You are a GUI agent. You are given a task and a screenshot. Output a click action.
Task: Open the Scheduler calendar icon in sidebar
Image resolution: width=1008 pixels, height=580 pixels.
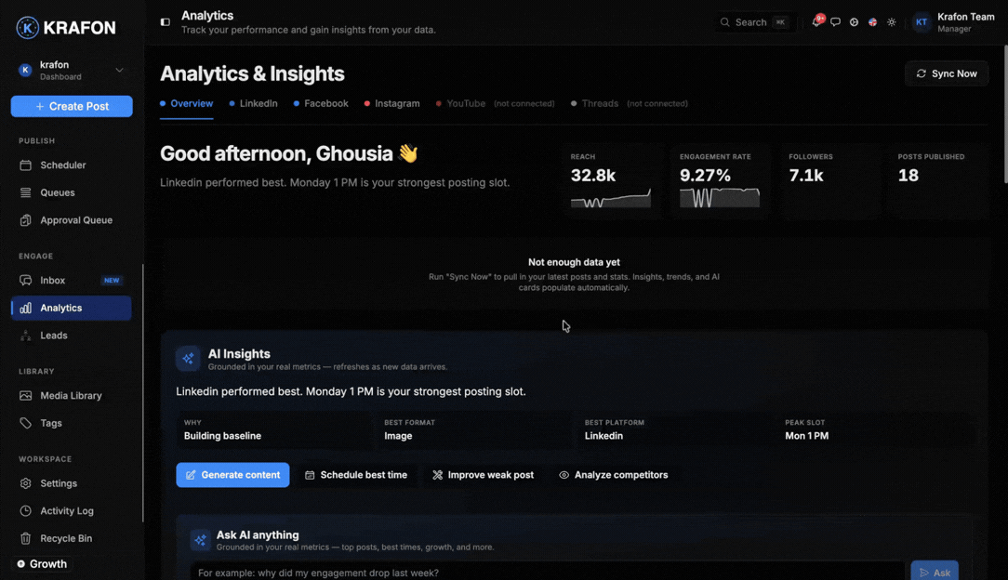[x=26, y=165]
